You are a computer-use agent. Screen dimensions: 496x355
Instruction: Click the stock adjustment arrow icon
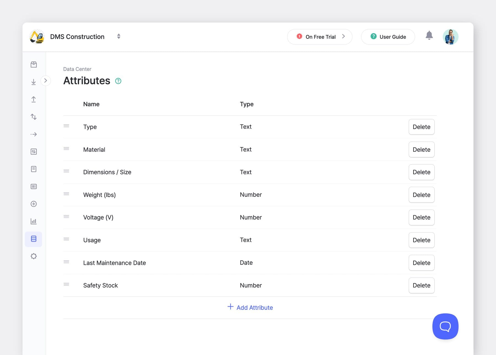(34, 134)
